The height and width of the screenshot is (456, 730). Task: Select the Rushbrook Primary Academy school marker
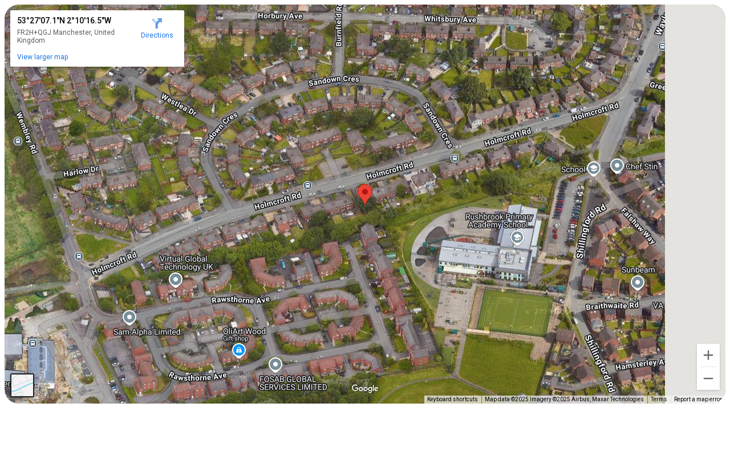click(517, 237)
